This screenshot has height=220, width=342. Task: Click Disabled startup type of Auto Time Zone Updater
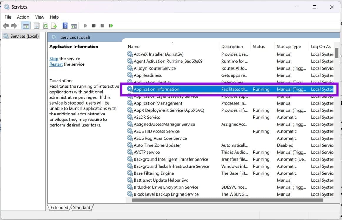pos(285,145)
